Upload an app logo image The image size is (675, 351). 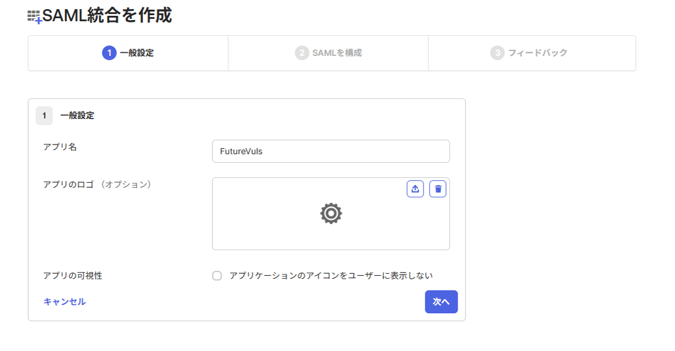pyautogui.click(x=415, y=189)
